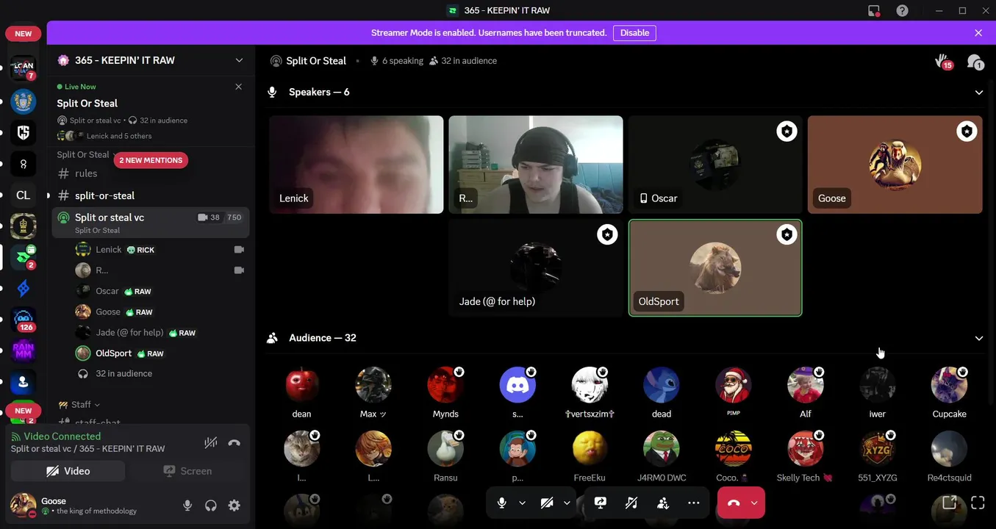996x529 pixels.
Task: Click Goose's avatar in the user panel
Action: (x=23, y=505)
